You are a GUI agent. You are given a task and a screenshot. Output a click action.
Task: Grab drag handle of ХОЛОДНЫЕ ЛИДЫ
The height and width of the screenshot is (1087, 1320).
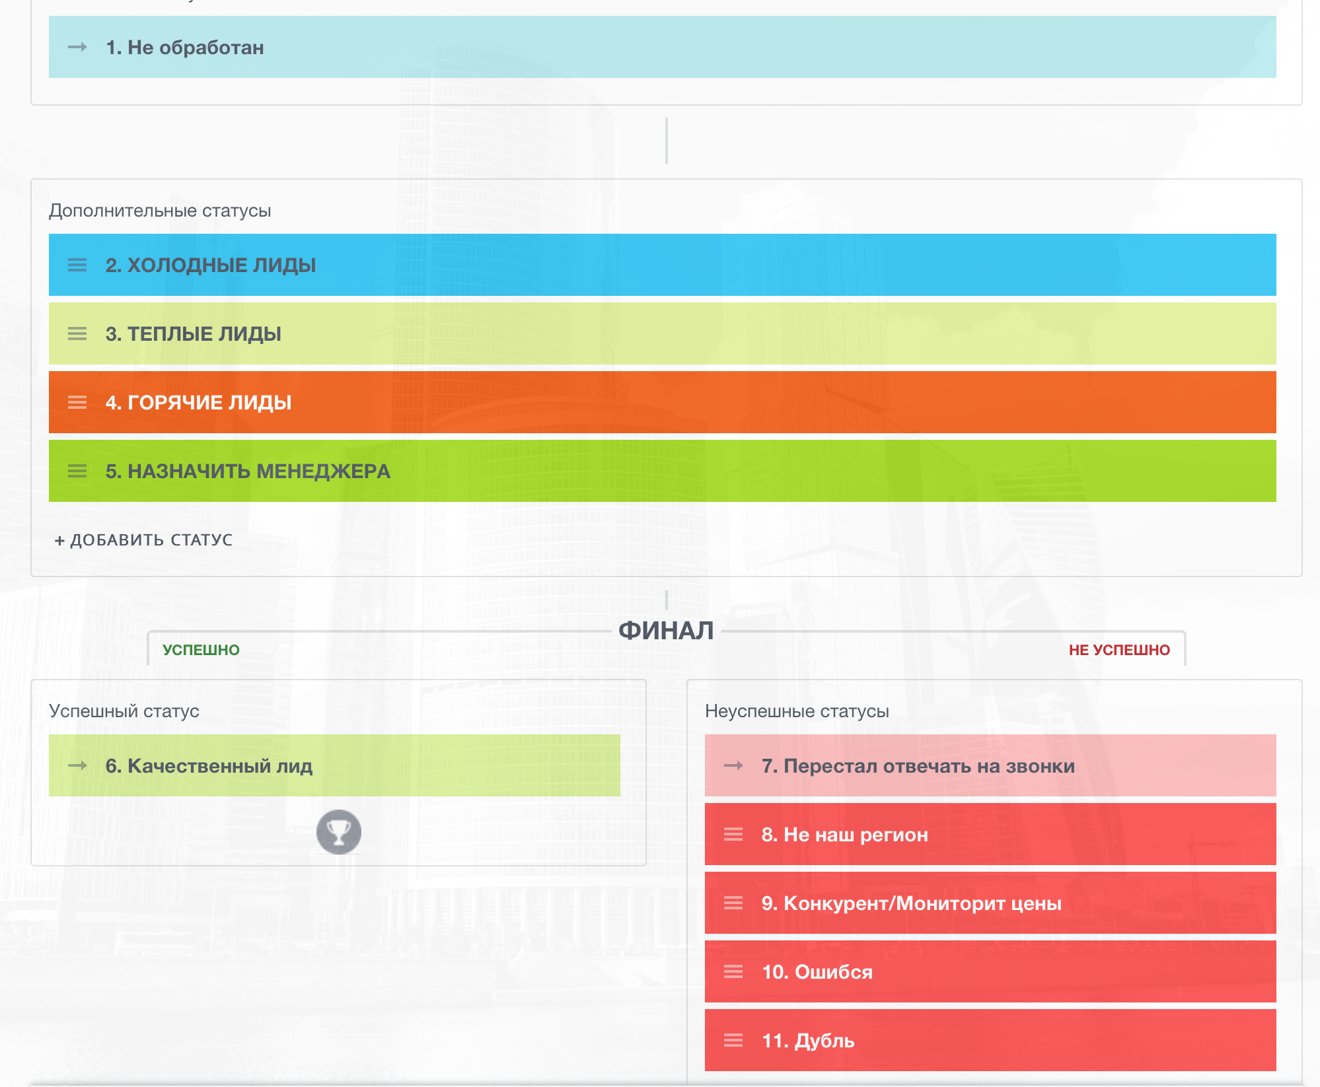[77, 265]
